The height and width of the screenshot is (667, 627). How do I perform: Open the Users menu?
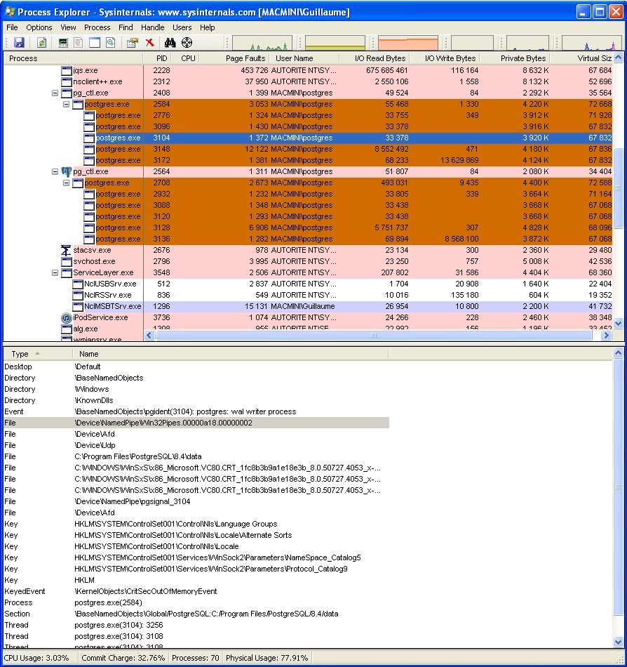point(182,27)
